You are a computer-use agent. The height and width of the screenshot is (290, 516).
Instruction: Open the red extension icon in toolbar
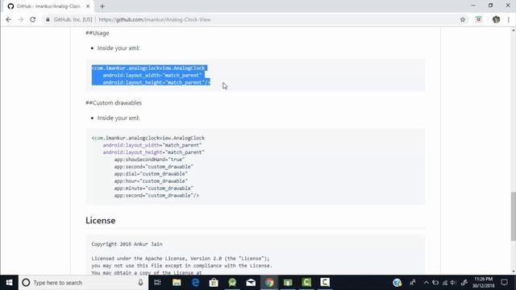478,19
